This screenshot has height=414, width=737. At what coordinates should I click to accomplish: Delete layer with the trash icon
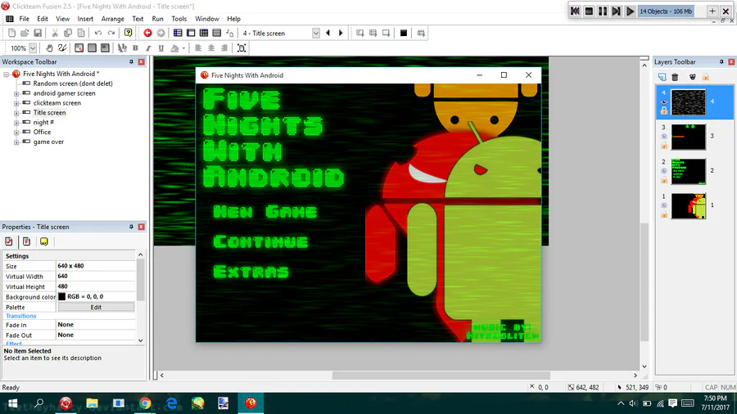[x=675, y=77]
